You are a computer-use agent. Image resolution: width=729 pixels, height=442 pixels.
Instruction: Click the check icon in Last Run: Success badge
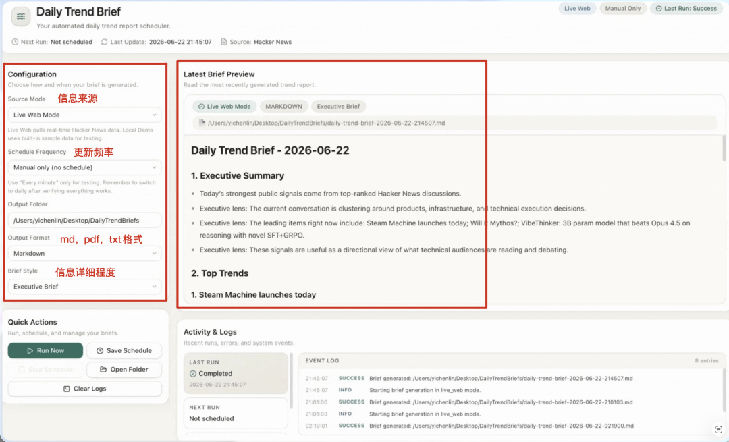pos(659,8)
